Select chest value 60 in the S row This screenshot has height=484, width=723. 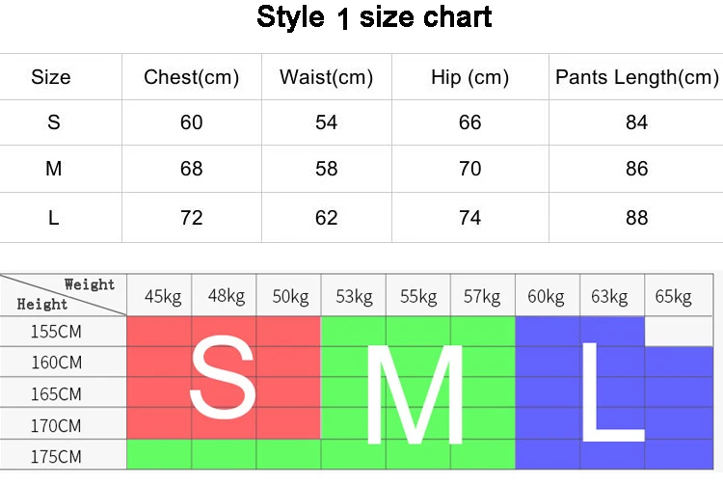point(191,122)
